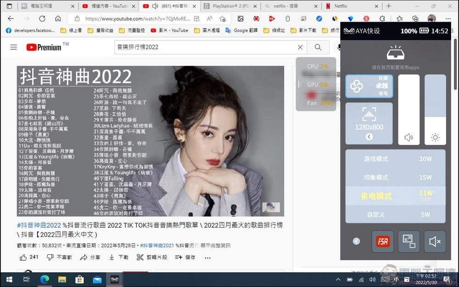
Task: Collapse the CPU/GPU monitor overlay arrow
Action: [300, 85]
